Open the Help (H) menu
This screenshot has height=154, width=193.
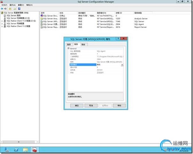pyautogui.click(x=29, y=5)
